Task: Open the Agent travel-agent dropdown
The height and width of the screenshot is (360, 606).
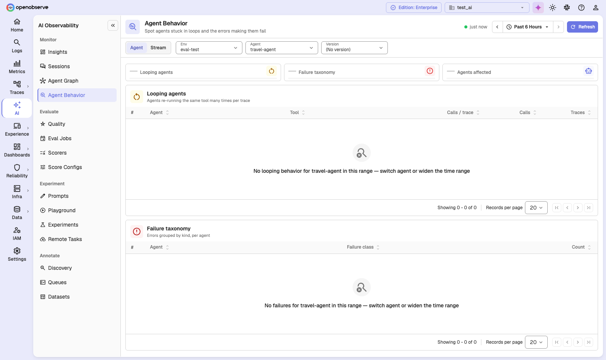Action: pos(282,48)
